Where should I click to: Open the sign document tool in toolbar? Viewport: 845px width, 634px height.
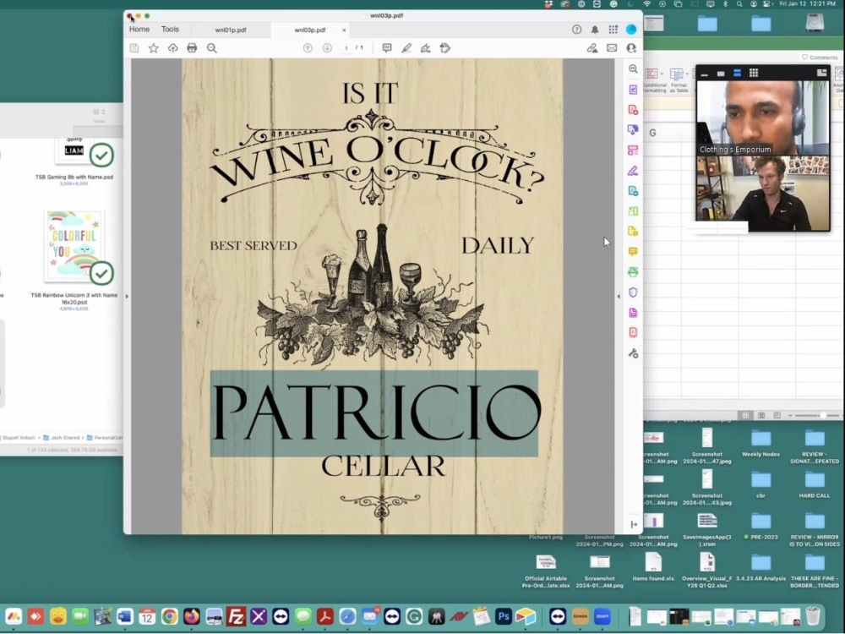pos(426,48)
